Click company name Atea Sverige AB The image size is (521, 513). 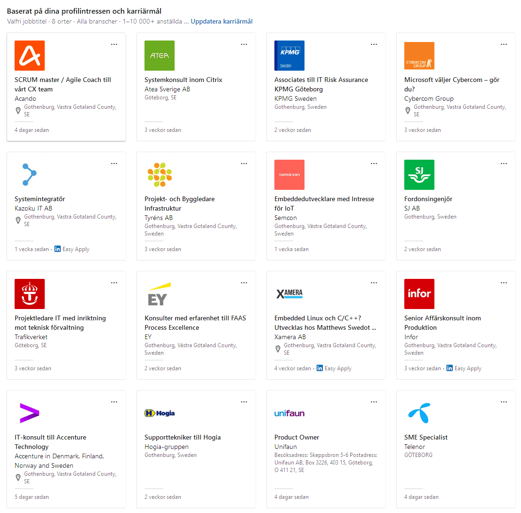[x=167, y=89]
